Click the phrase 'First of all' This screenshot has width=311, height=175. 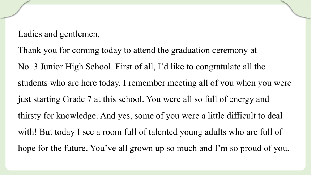(x=135, y=67)
